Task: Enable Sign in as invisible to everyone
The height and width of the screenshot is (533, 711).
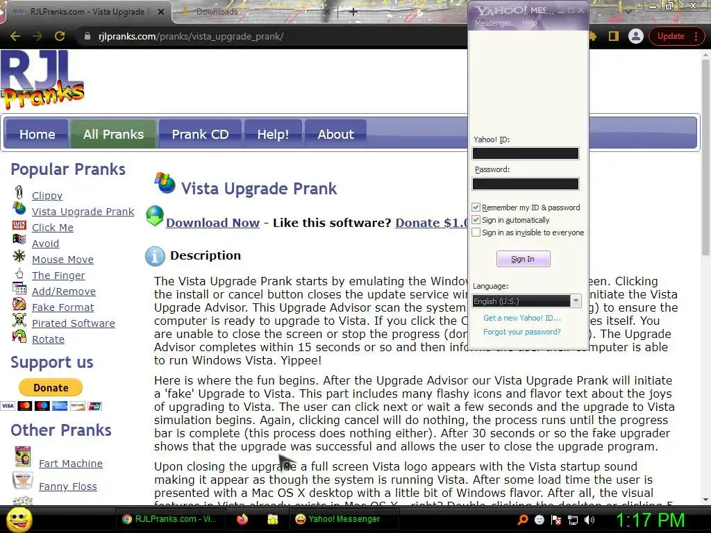Action: click(476, 232)
